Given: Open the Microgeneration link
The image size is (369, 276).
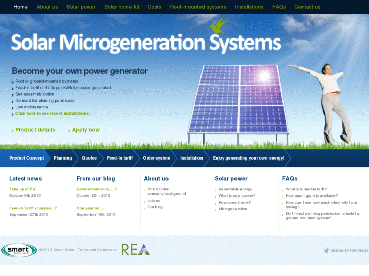Looking at the screenshot, I should [x=233, y=209].
